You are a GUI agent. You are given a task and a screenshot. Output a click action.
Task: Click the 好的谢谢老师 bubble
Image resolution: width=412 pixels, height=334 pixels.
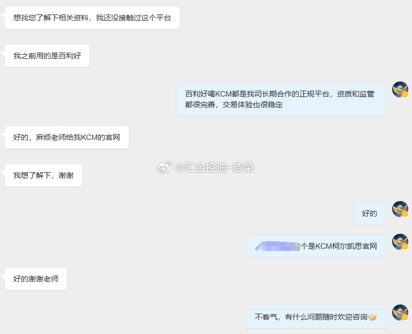coord(36,279)
